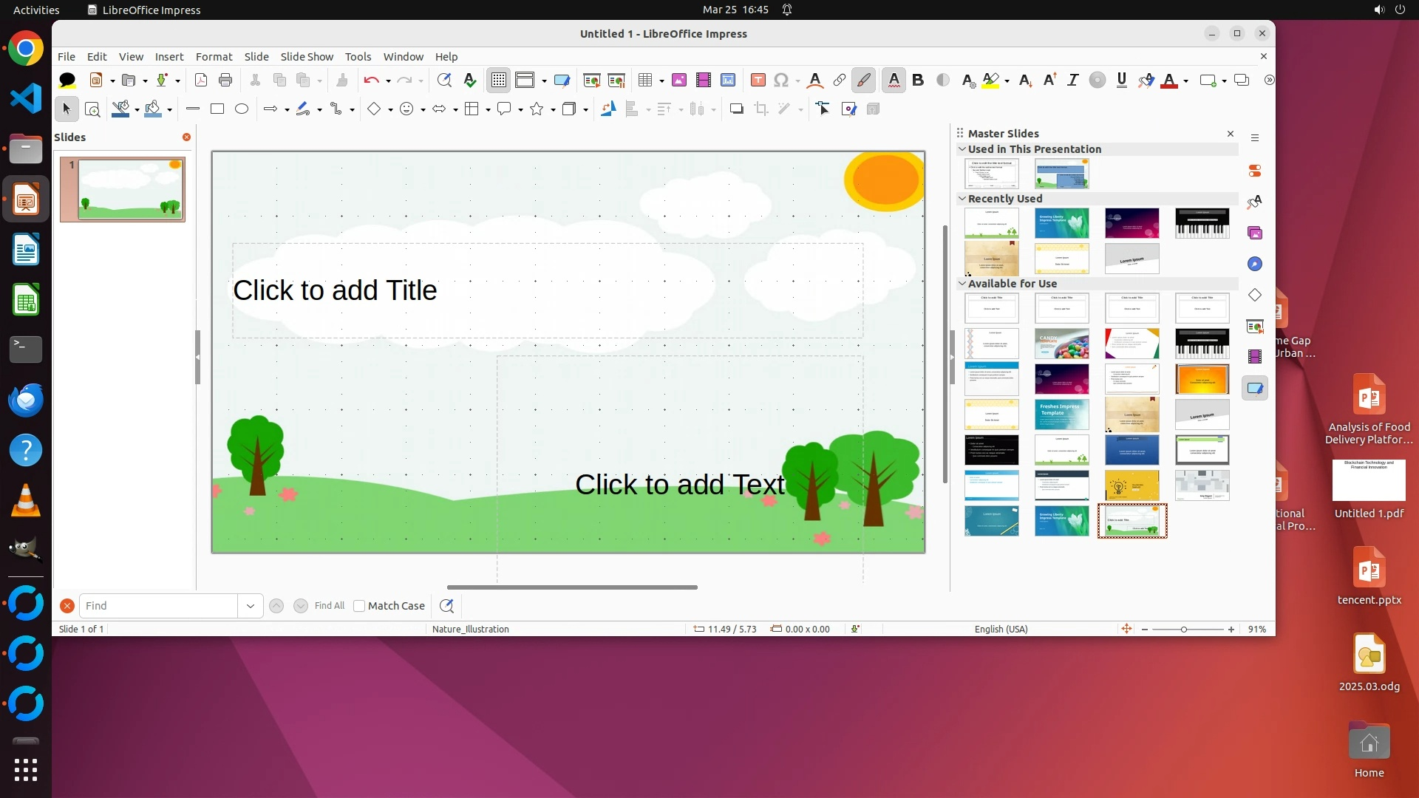Click the Undo arrow icon

click(x=371, y=80)
